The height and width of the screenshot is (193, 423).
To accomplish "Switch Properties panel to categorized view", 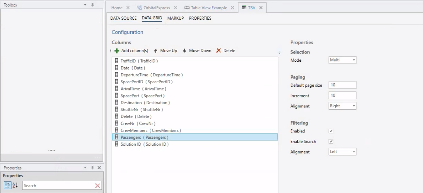I will click(x=7, y=186).
